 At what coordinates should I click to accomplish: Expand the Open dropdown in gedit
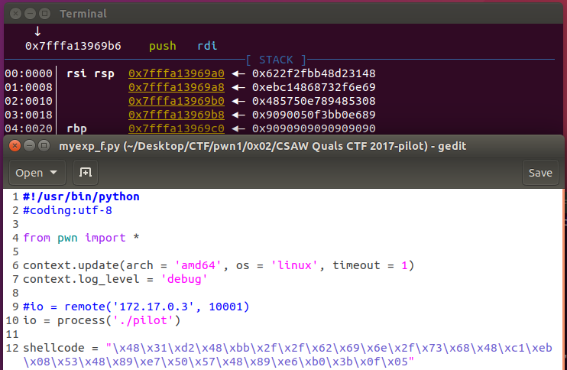coord(37,173)
